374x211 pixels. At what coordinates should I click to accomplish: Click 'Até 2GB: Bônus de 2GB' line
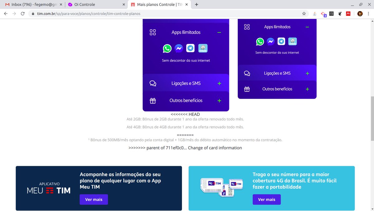(x=185, y=119)
